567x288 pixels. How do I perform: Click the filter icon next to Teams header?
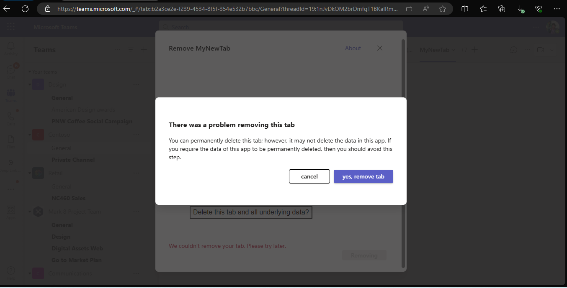point(130,49)
